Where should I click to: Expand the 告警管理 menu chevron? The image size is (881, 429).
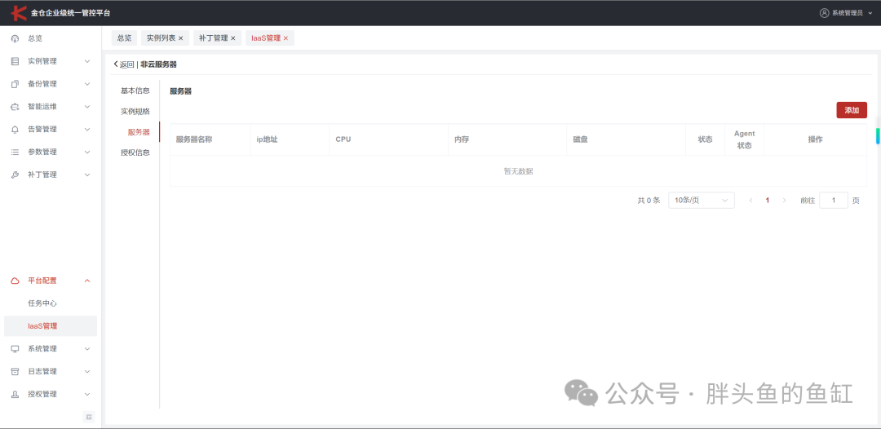87,129
